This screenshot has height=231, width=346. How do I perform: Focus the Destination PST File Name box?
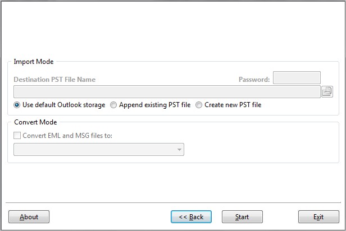(167, 91)
